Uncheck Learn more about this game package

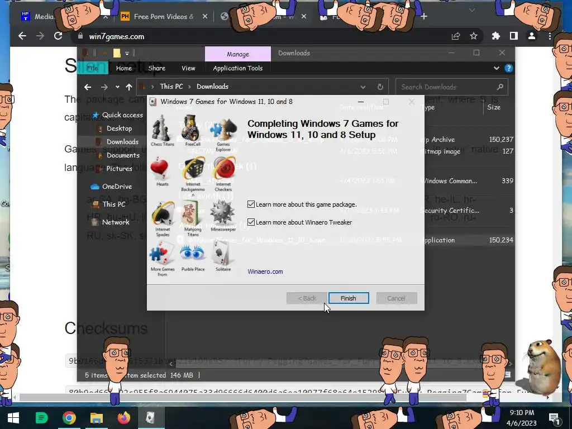[x=251, y=204]
